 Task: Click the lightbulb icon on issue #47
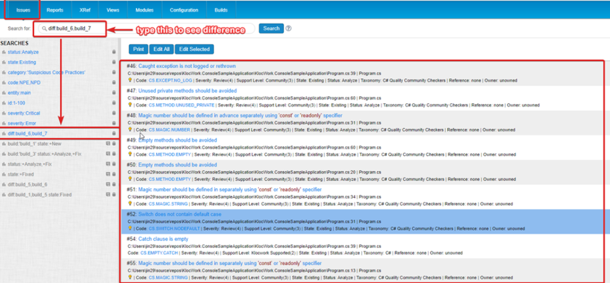point(130,105)
